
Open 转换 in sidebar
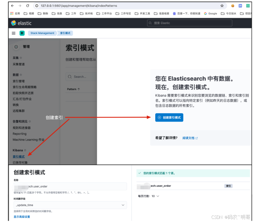click(16, 105)
